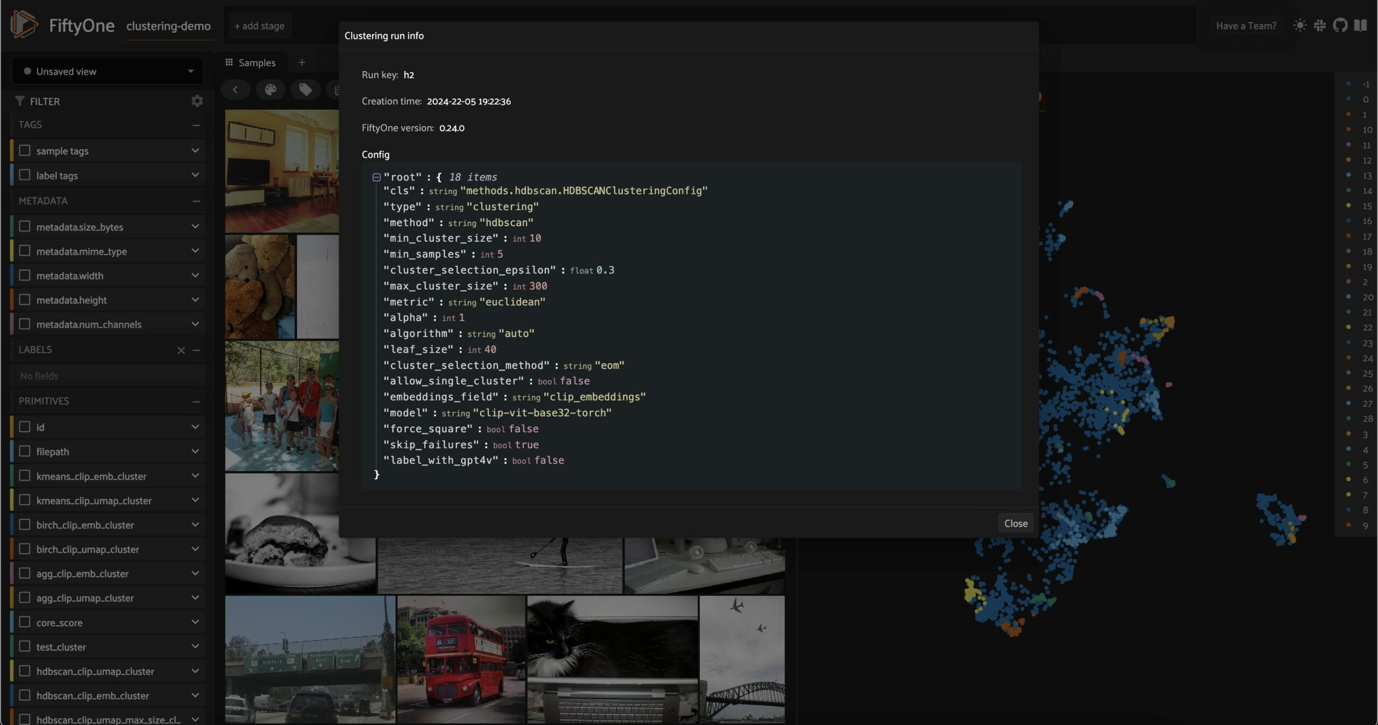The width and height of the screenshot is (1378, 725).
Task: Close the Clustering run info dialog
Action: tap(1015, 523)
